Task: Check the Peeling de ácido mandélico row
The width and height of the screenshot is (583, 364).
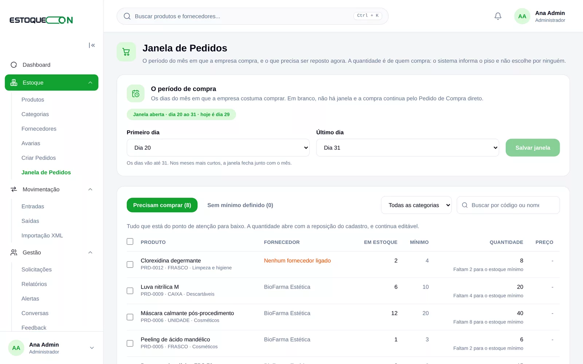Action: tap(130, 343)
